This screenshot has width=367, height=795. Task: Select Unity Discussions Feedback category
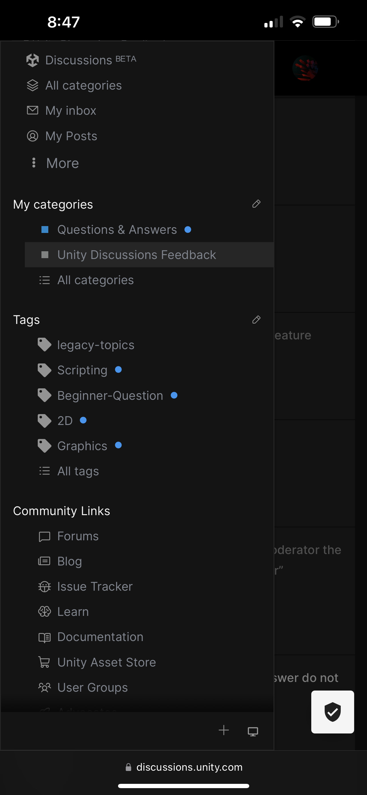tap(137, 255)
